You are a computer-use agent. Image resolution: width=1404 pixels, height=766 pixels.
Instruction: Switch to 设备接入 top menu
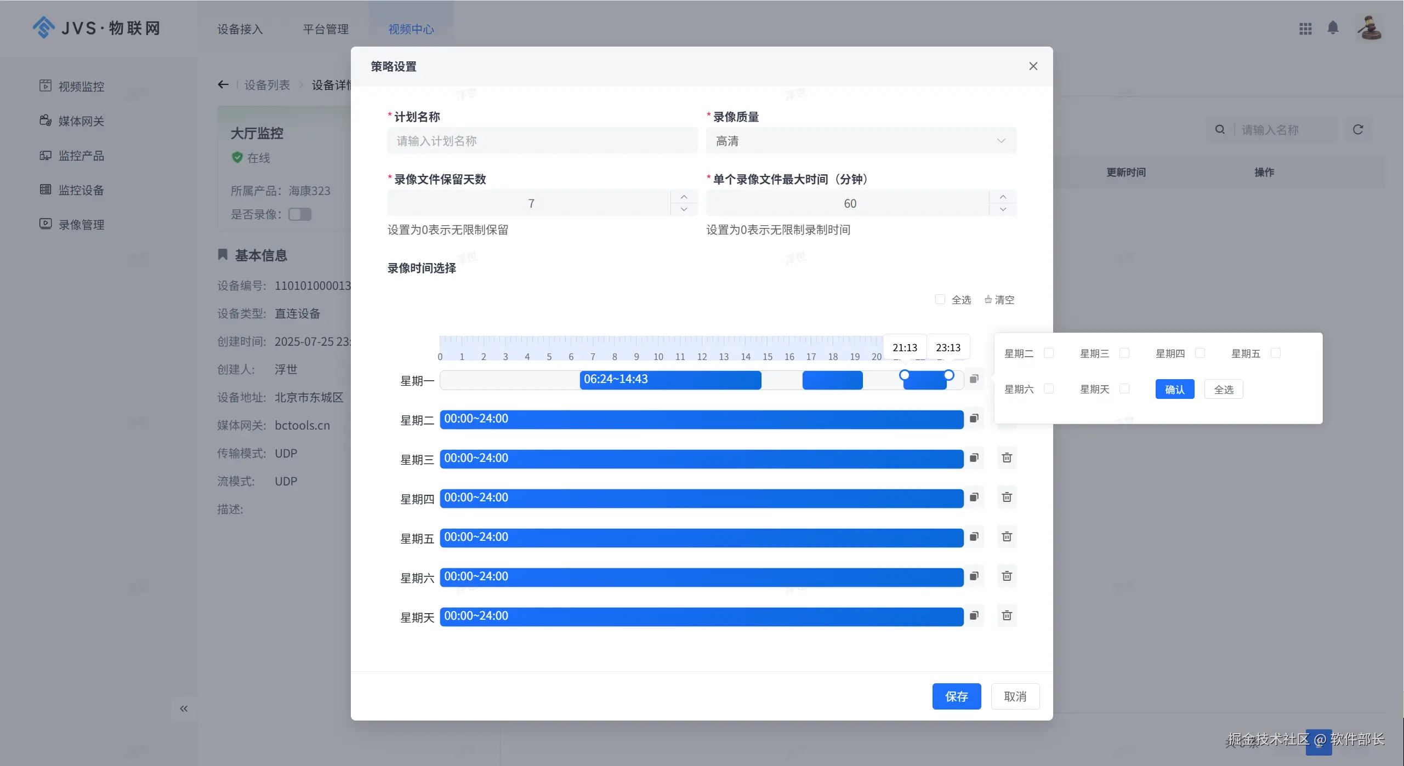click(x=240, y=29)
